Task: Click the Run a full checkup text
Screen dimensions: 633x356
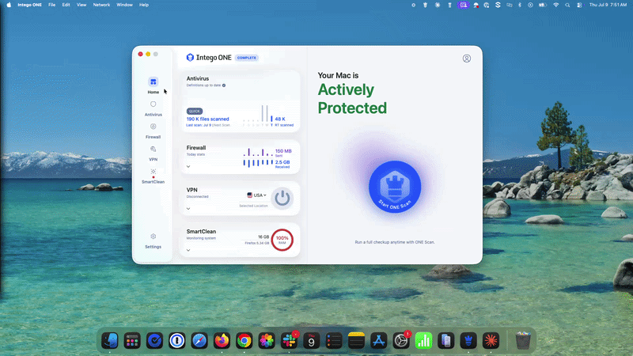Action: (395, 242)
